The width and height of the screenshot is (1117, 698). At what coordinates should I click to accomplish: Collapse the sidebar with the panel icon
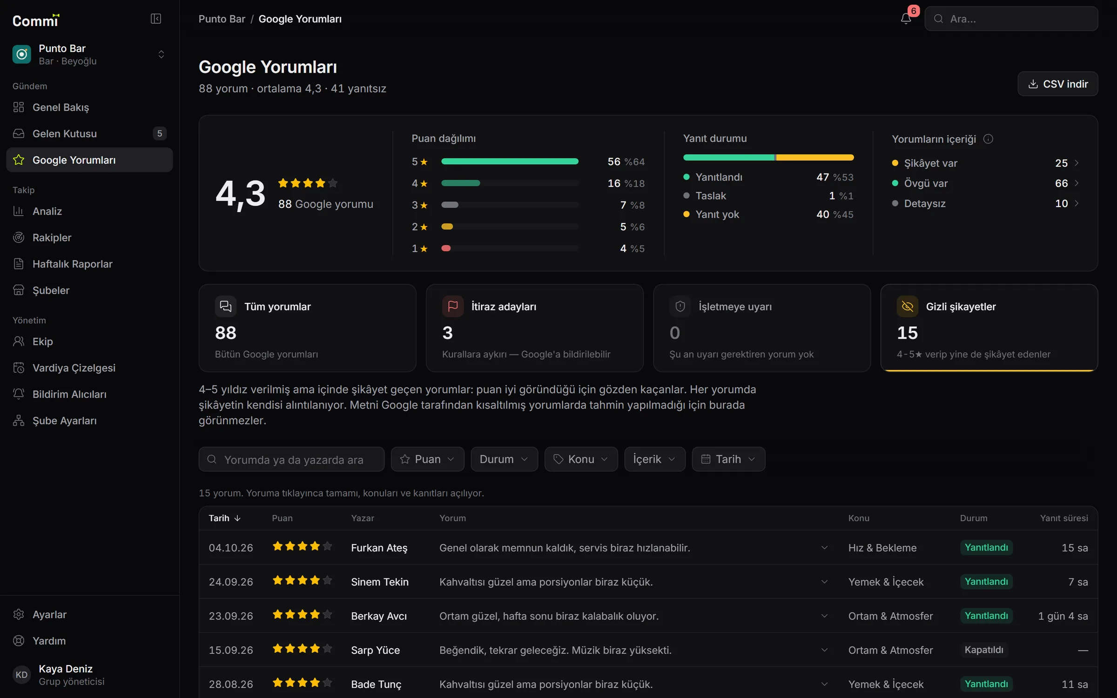[156, 19]
